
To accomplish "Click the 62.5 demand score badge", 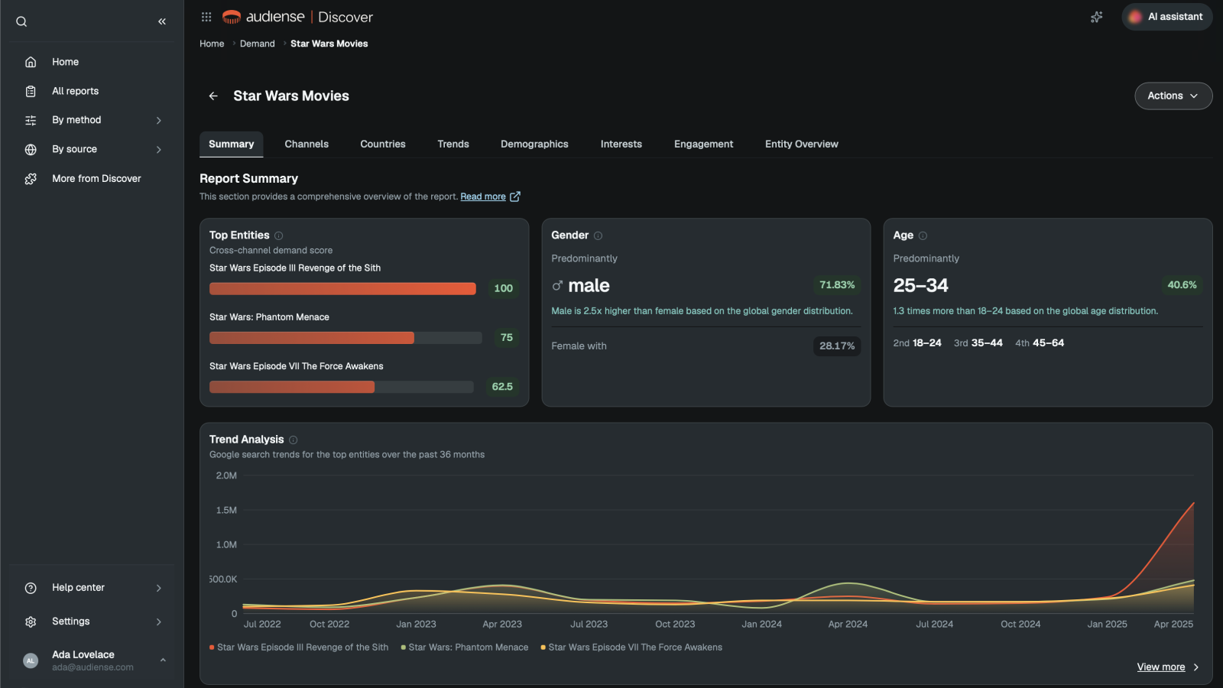I will 502,387.
